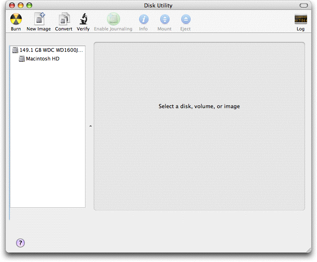317x262 pixels.
Task: Click the Verify microscope icon
Action: point(83,19)
